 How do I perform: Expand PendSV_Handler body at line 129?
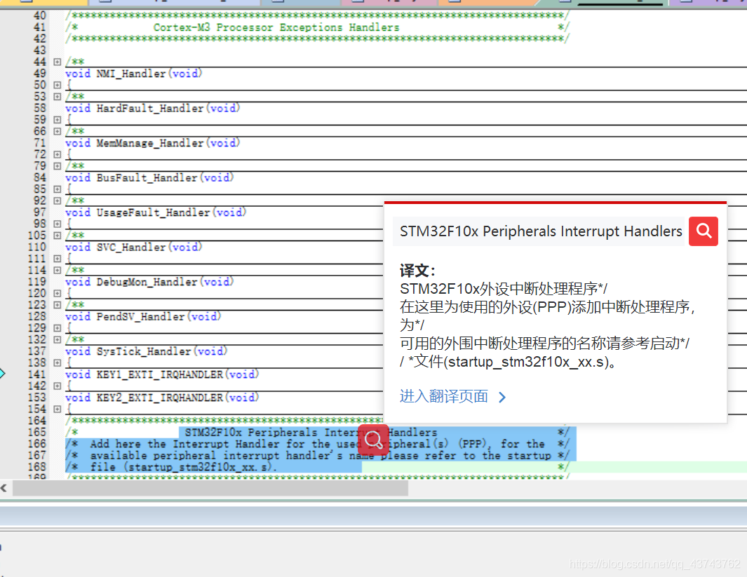coord(58,329)
